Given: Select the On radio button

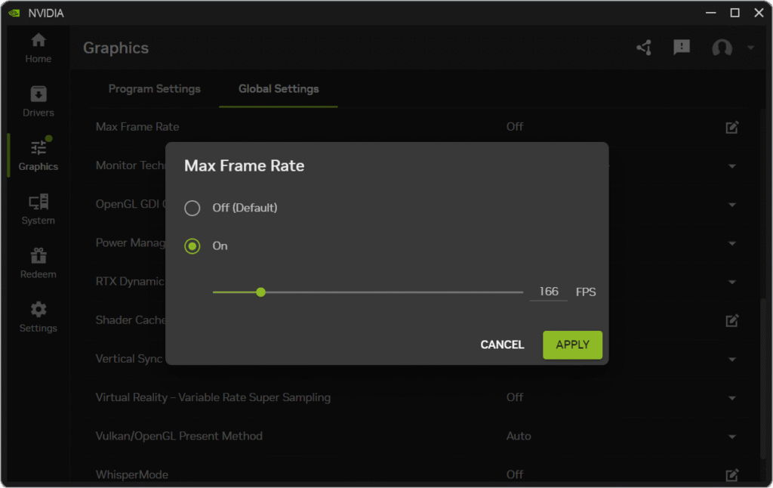Looking at the screenshot, I should pos(192,246).
